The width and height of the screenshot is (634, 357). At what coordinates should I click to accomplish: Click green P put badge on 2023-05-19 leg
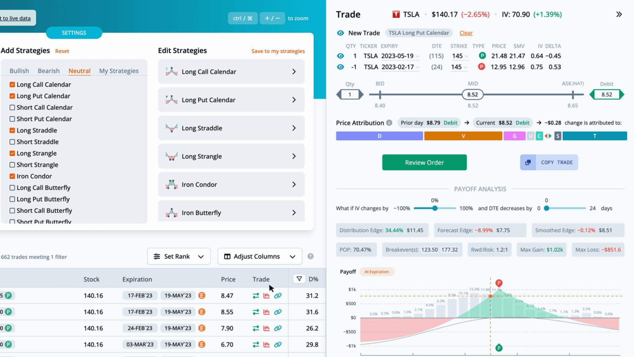click(482, 56)
